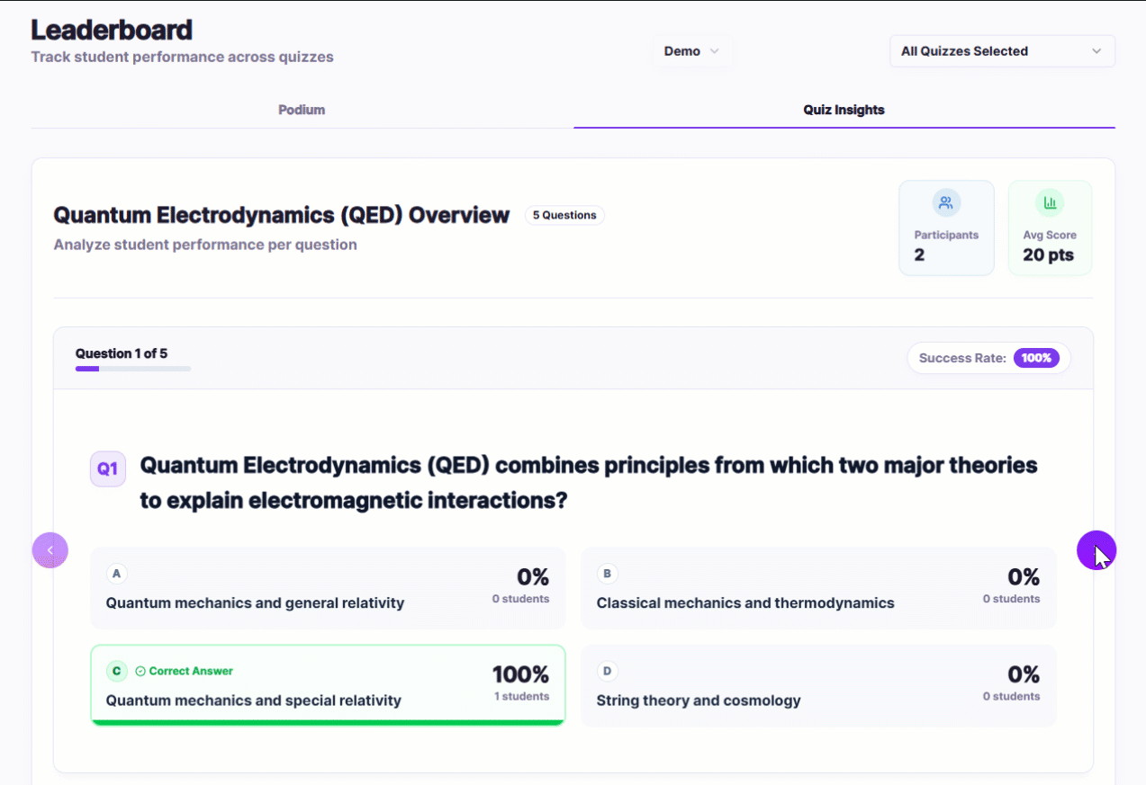Screen dimensions: 1146x785
Task: Select the String theory and cosmology answer card
Action: pos(817,685)
